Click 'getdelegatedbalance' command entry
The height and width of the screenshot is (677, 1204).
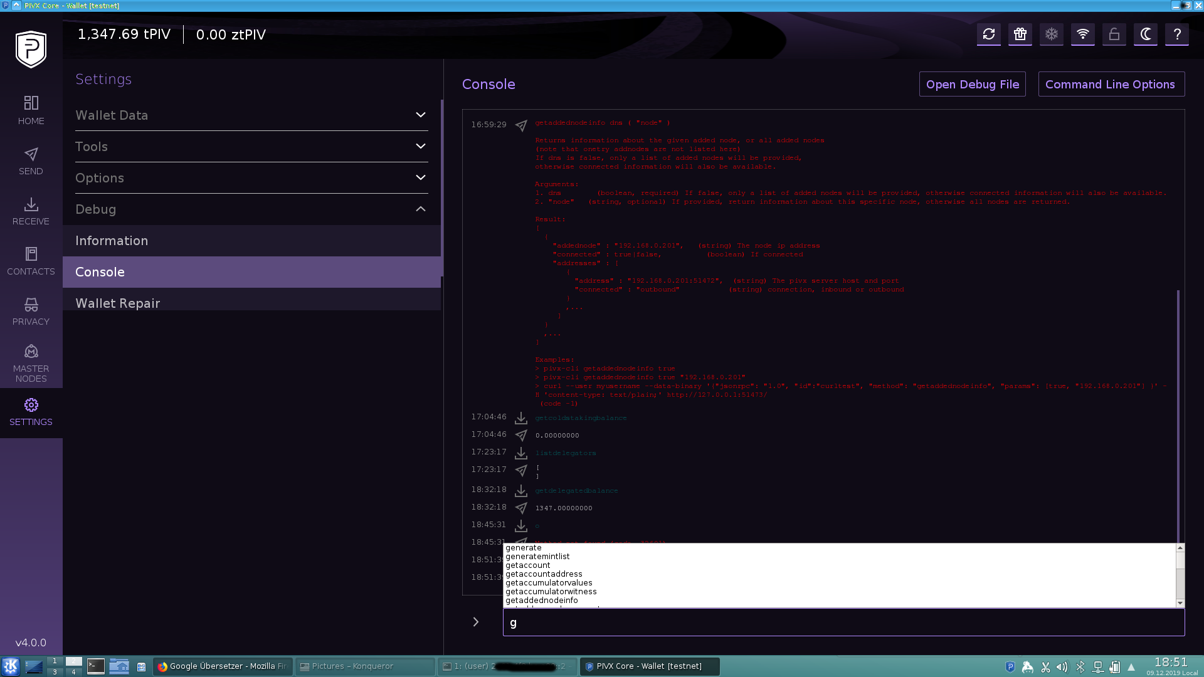576,491
